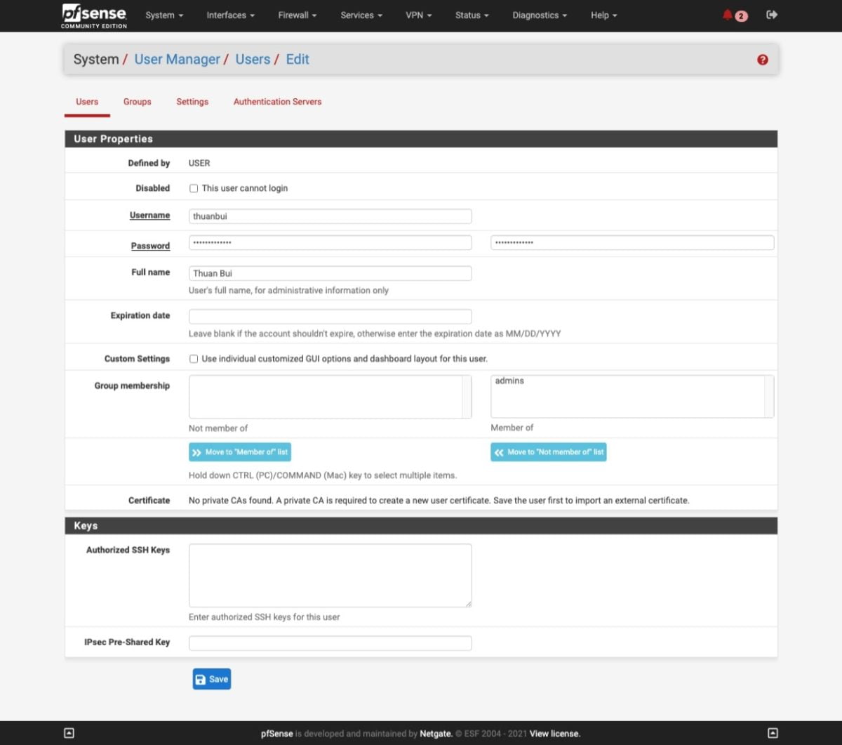Open the VPN dropdown menu
The height and width of the screenshot is (745, 842).
click(x=418, y=15)
